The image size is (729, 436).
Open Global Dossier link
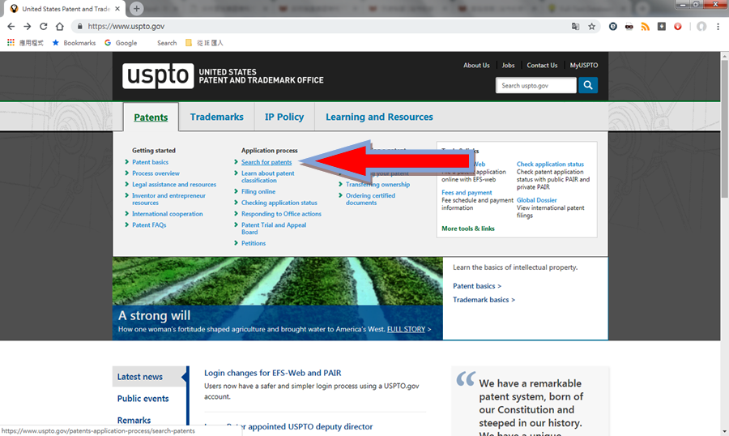(x=536, y=200)
